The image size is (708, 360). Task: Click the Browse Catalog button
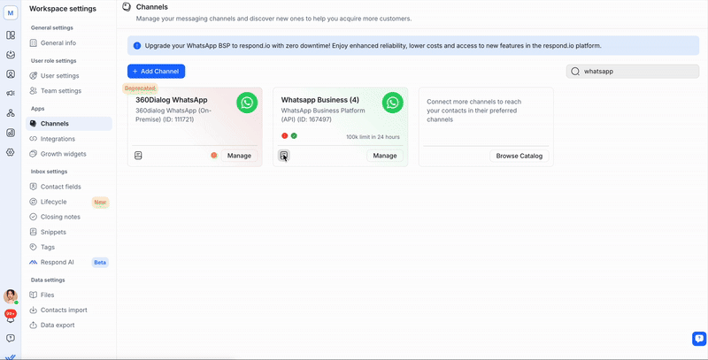click(x=519, y=156)
